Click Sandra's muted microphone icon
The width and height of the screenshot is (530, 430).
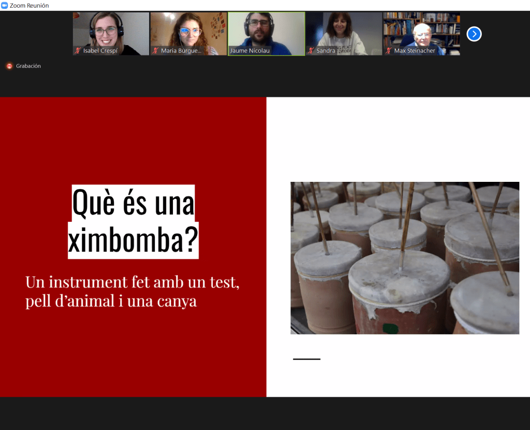pyautogui.click(x=311, y=51)
